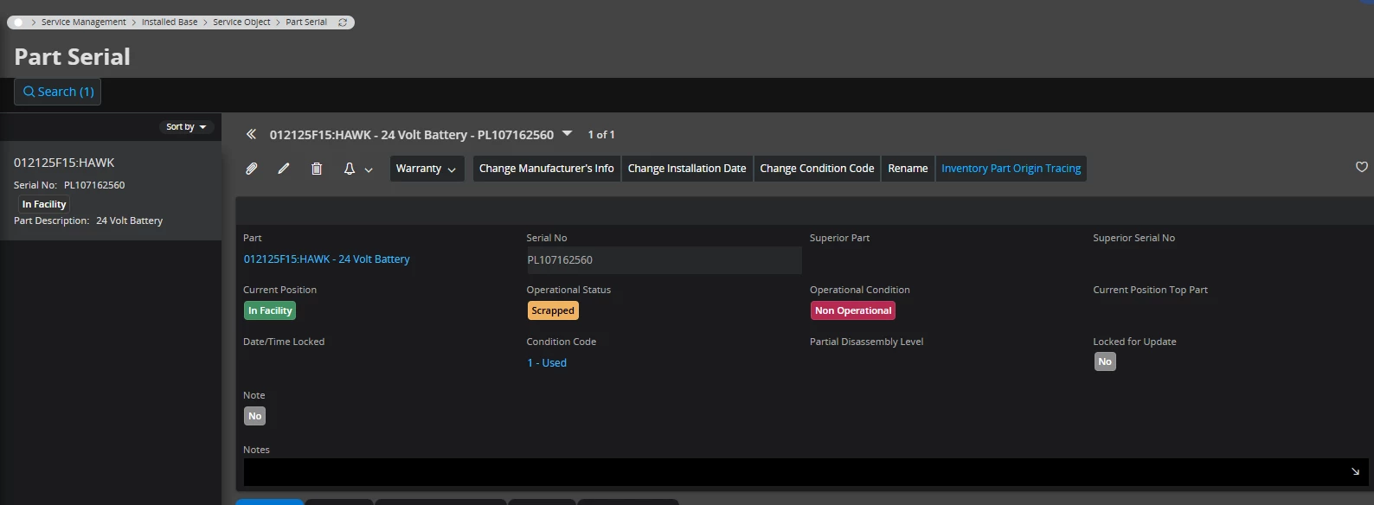Go to Service Management in the breadcrumb
This screenshot has height=505, width=1374.
[x=84, y=22]
